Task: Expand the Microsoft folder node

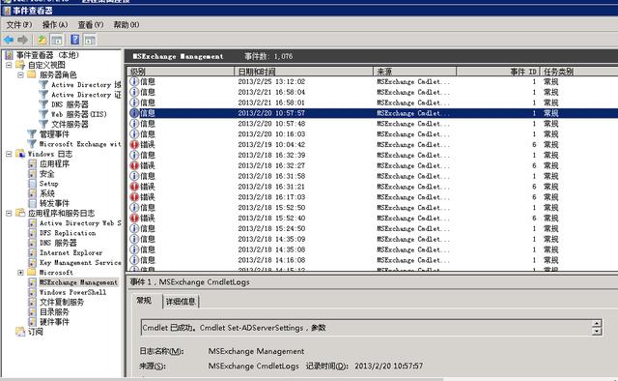Action: 20,273
